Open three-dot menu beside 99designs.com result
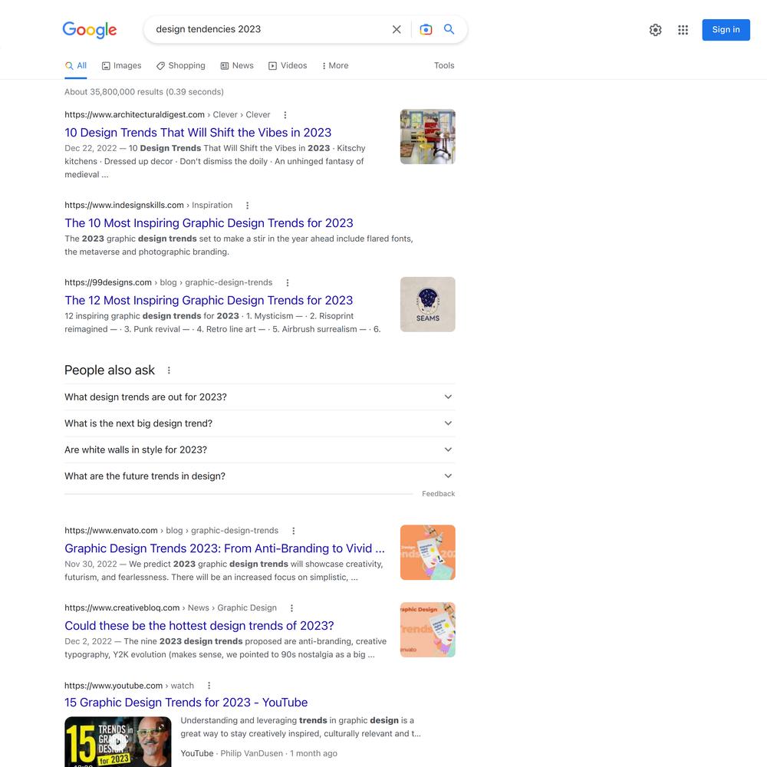 tap(288, 283)
